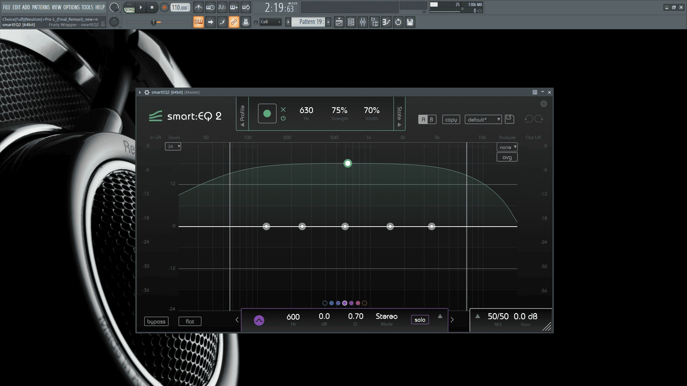Open the PATTERNS menu
This screenshot has height=386, width=687.
coord(41,7)
